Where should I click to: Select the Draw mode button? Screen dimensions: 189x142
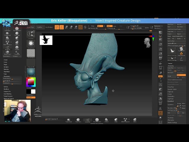pos(61,27)
